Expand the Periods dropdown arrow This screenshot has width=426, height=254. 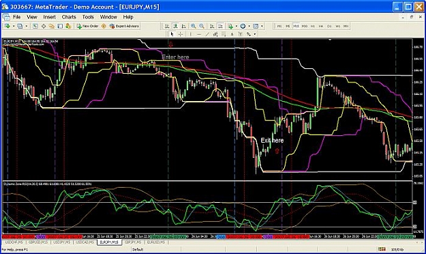249,26
